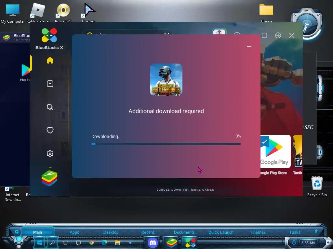The image size is (333, 249).
Task: Clear the BlueStacks X search field
Action: click(167, 34)
